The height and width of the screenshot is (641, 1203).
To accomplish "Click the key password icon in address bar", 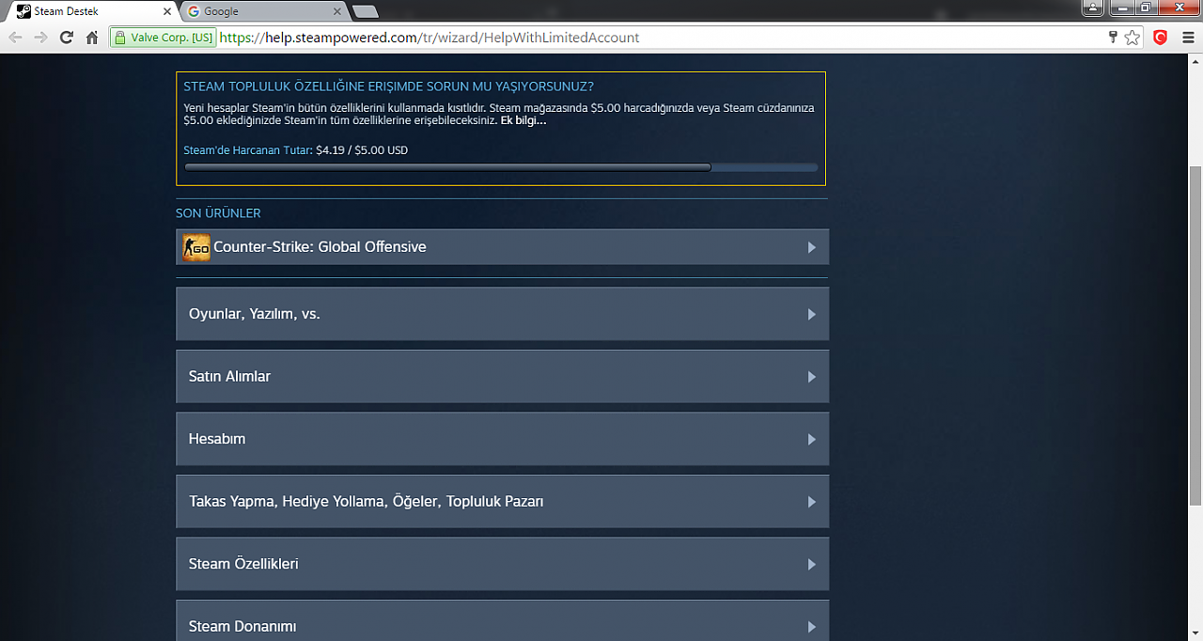I will click(1113, 38).
